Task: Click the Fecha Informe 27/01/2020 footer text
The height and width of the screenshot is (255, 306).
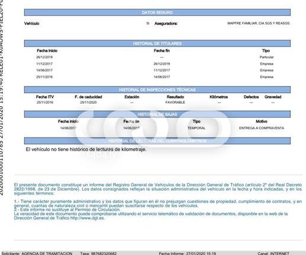Action: pyautogui.click(x=188, y=253)
